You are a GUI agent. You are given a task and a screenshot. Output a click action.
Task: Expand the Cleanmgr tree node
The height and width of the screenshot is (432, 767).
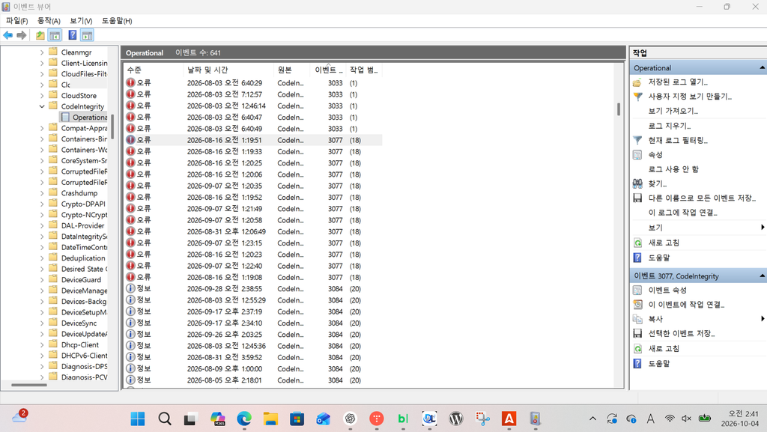point(42,52)
